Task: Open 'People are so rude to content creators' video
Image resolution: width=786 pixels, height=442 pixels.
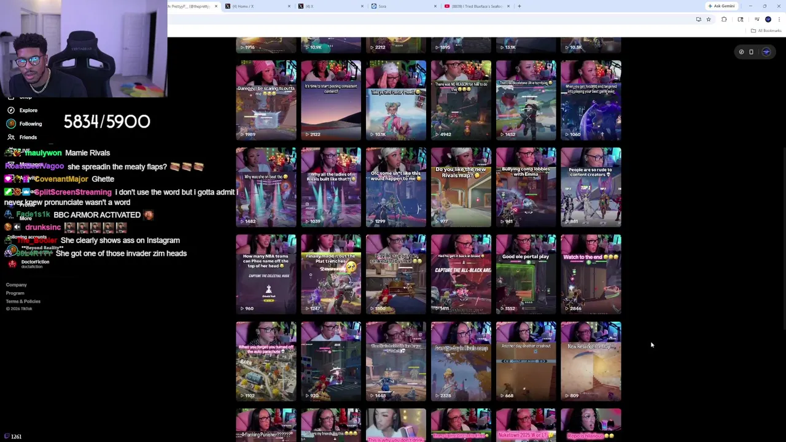Action: pos(591,187)
